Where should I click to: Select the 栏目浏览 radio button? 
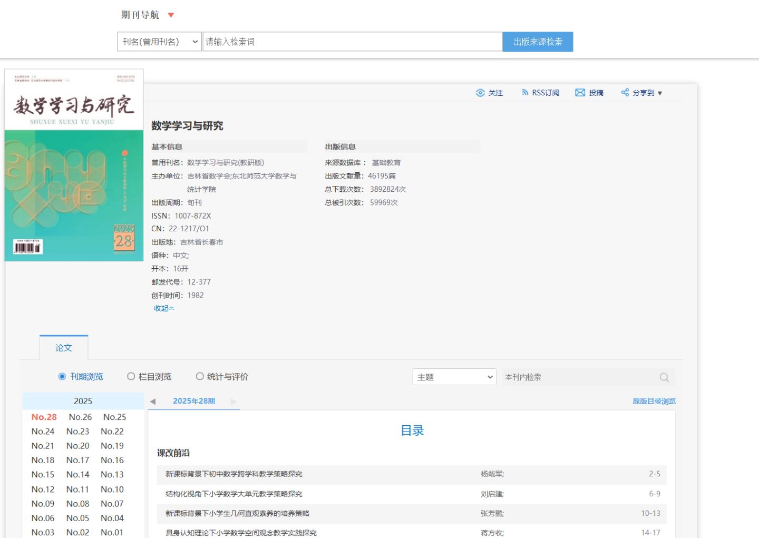pos(131,377)
